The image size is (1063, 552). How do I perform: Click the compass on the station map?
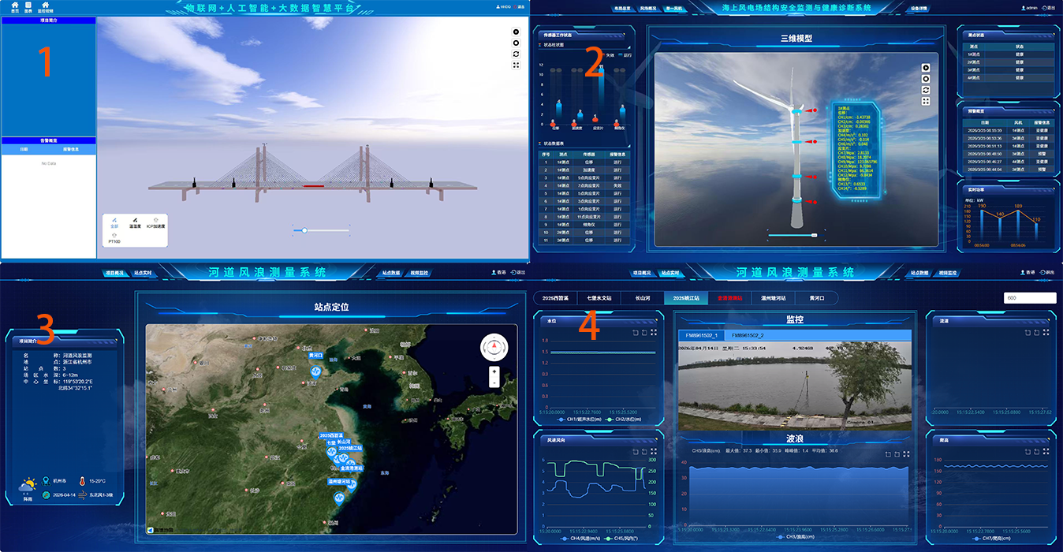[494, 345]
